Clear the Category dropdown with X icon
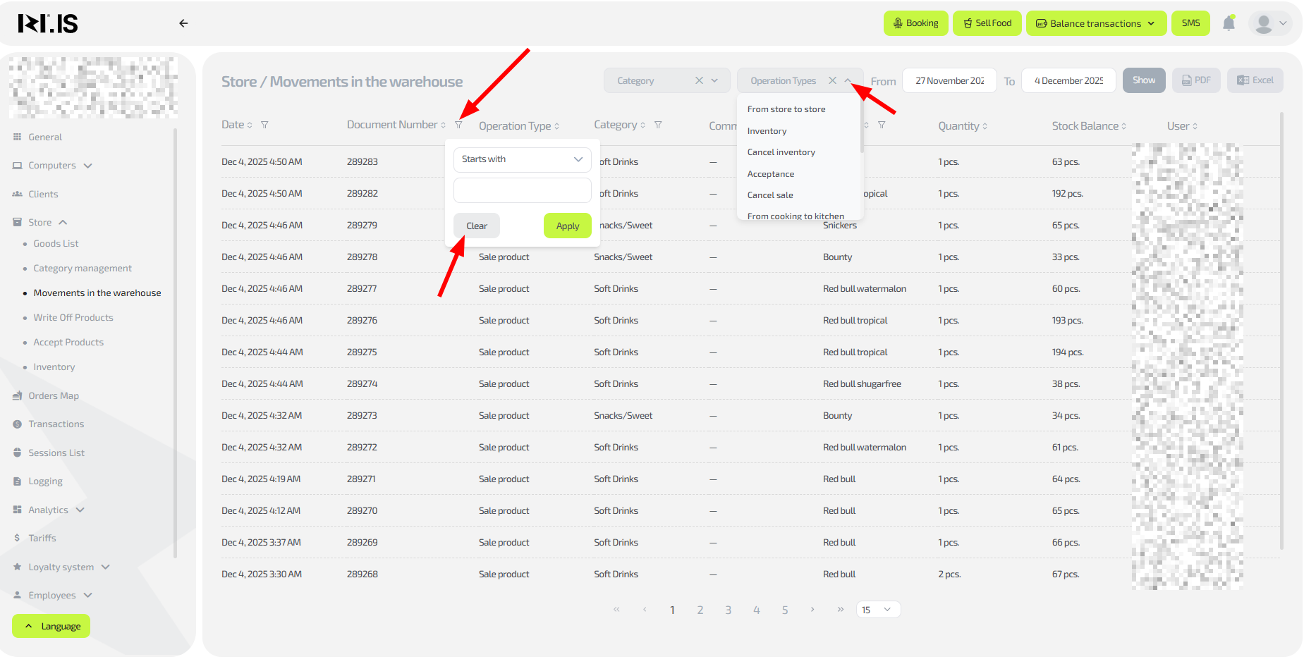Screen dimensions: 1304x664 tap(699, 80)
